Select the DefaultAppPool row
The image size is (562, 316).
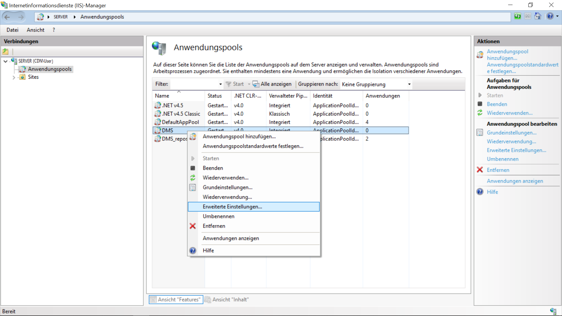point(180,122)
